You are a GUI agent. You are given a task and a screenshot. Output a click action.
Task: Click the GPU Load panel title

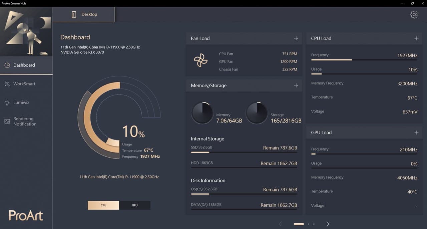(321, 132)
